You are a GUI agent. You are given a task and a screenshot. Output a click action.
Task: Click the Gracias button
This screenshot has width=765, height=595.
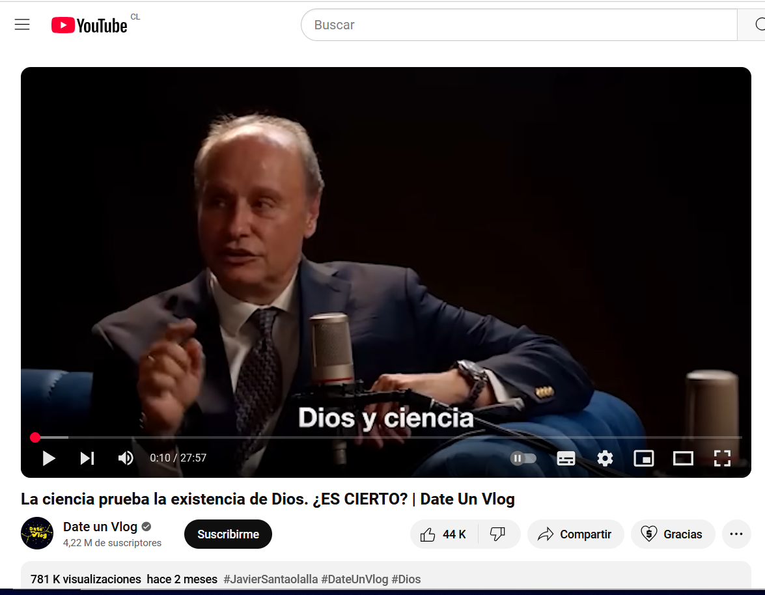673,534
